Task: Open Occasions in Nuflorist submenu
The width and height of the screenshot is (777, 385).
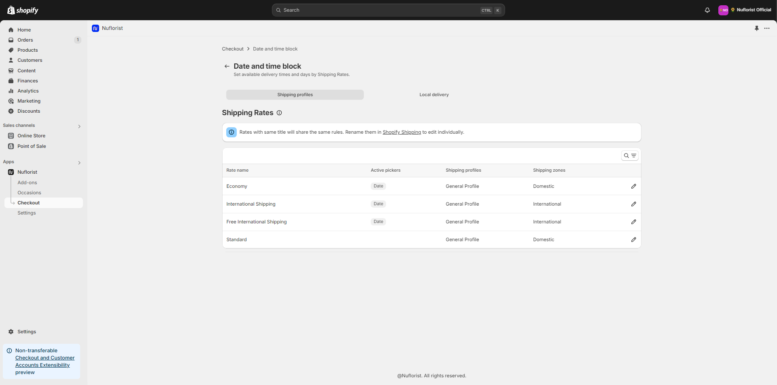Action: coord(29,193)
